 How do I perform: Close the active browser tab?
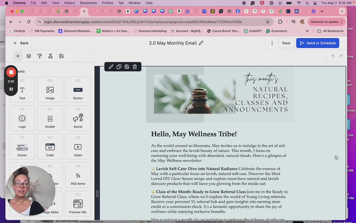coord(84,11)
